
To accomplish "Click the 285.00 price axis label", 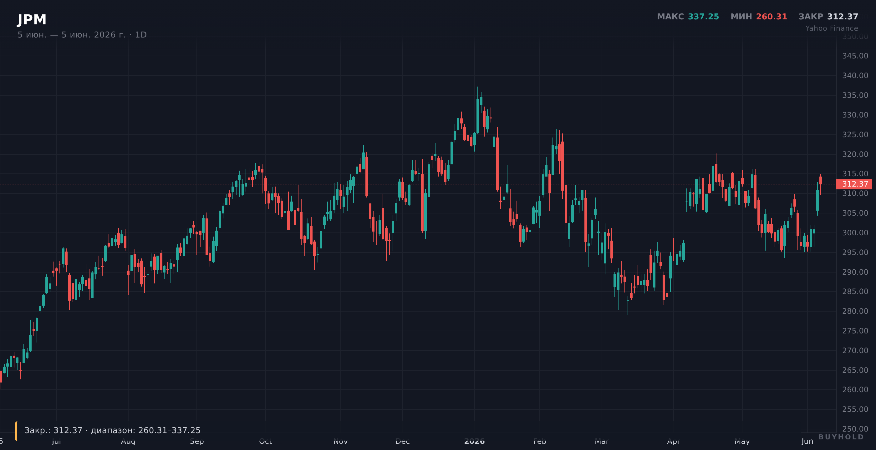I will click(855, 291).
